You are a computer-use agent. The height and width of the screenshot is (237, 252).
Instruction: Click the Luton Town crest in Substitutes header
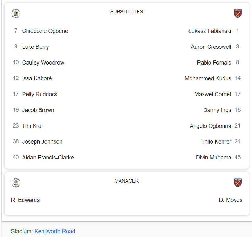click(16, 14)
